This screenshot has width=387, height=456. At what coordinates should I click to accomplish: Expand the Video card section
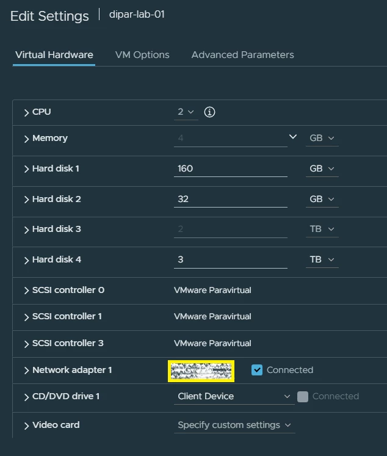27,425
